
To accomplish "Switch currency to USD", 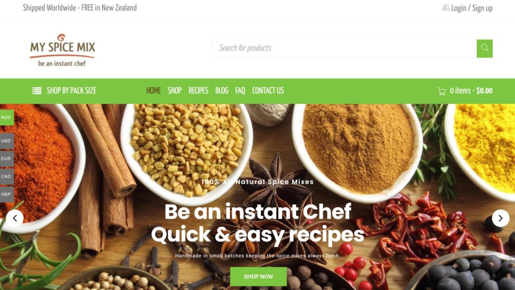I will point(7,141).
